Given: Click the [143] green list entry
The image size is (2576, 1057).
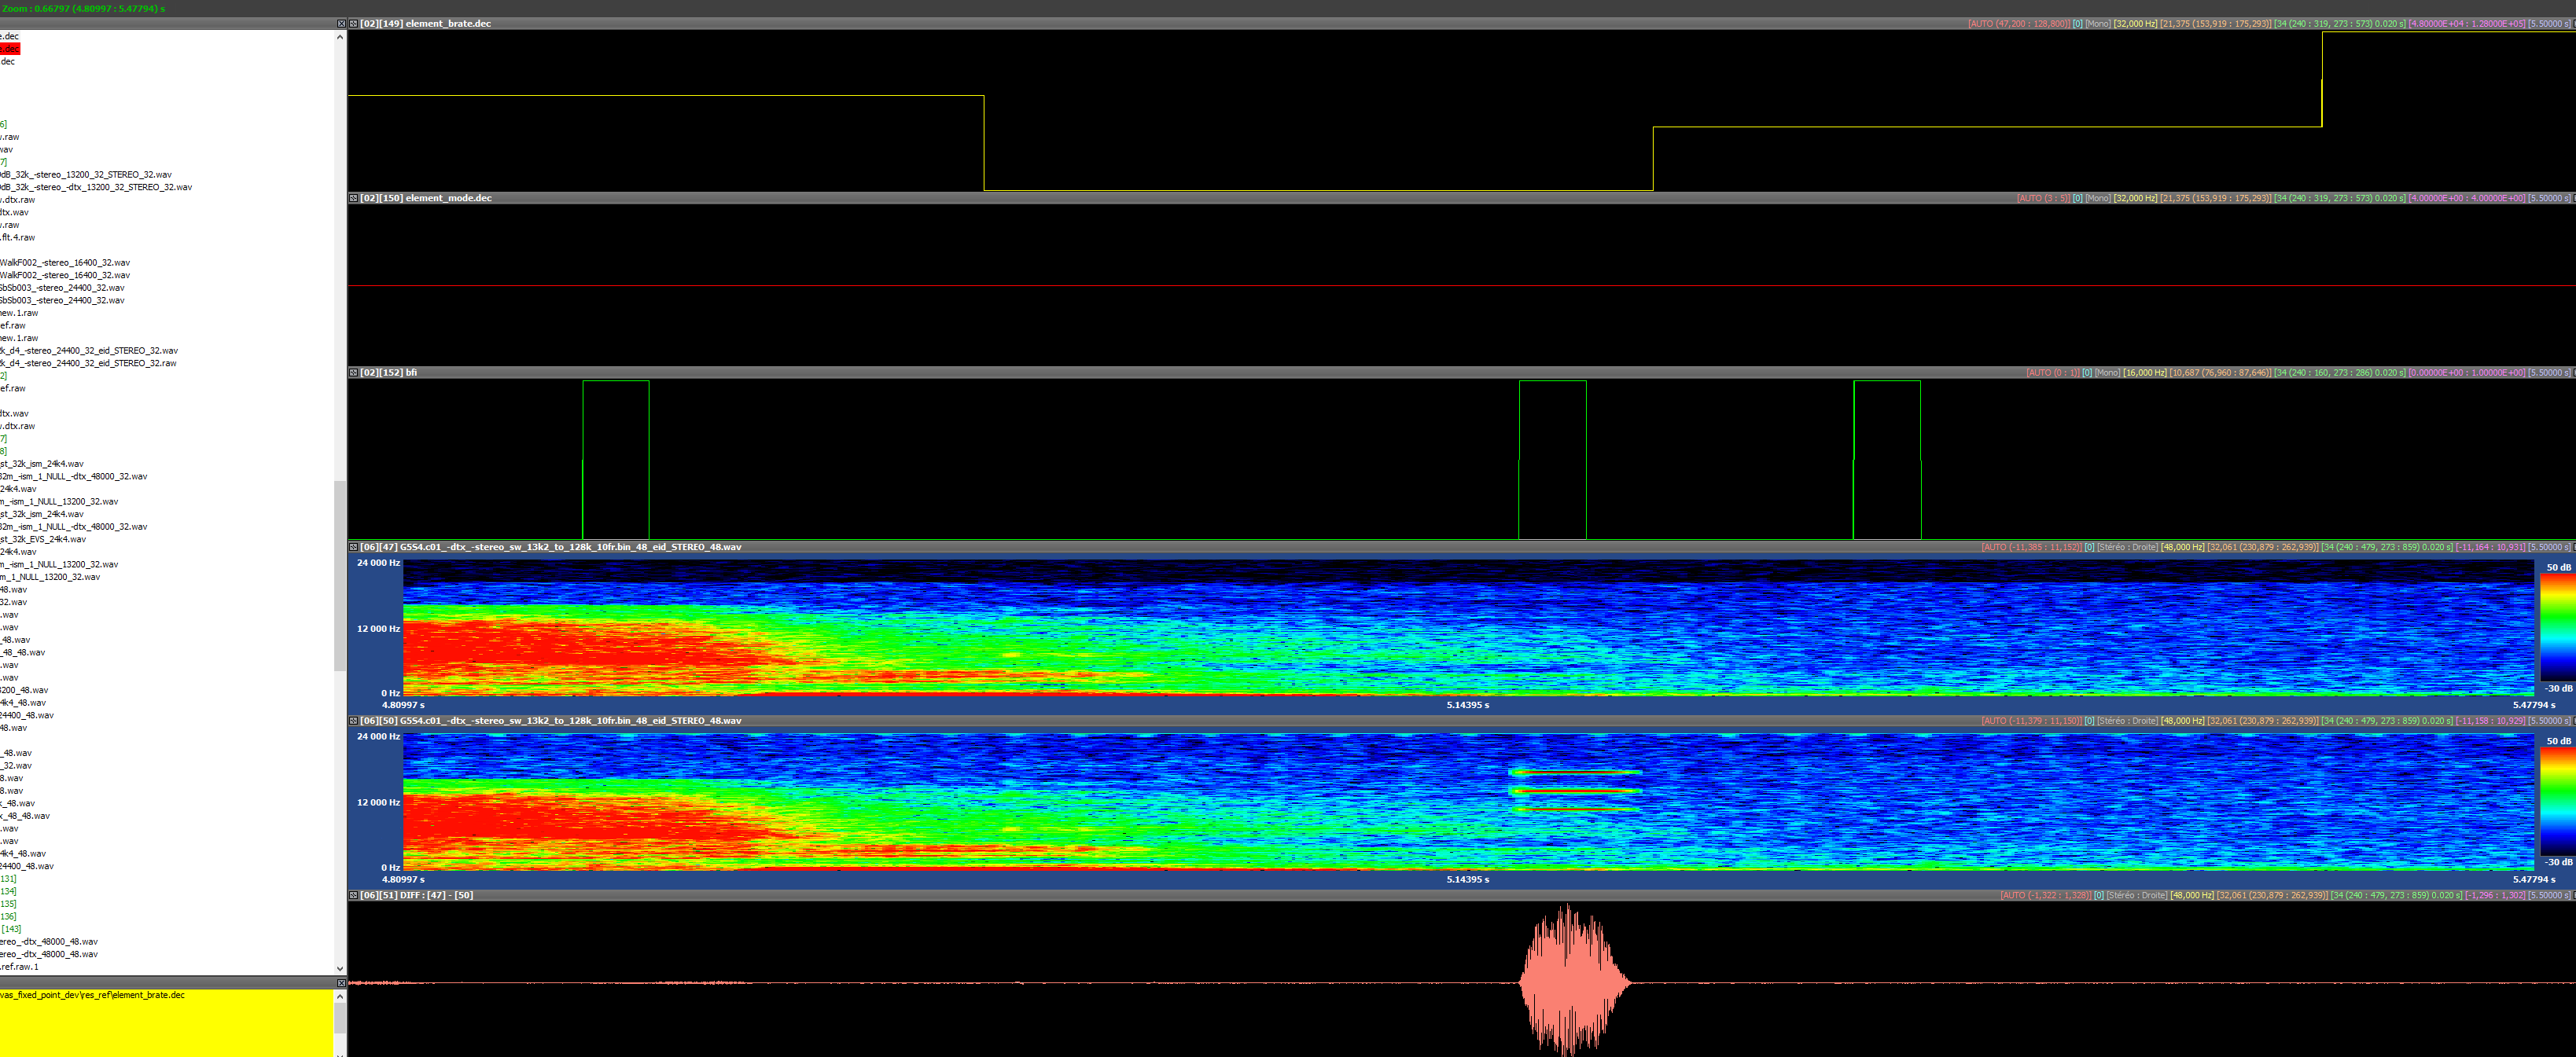Looking at the screenshot, I should point(11,929).
